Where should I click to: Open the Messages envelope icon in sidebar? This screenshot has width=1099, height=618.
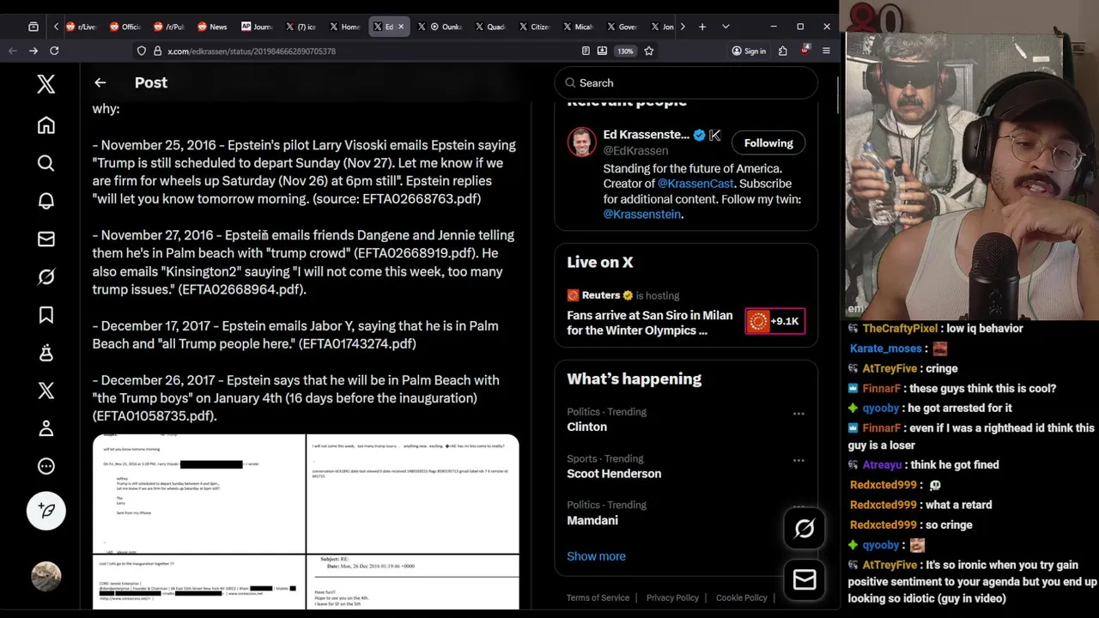point(46,239)
